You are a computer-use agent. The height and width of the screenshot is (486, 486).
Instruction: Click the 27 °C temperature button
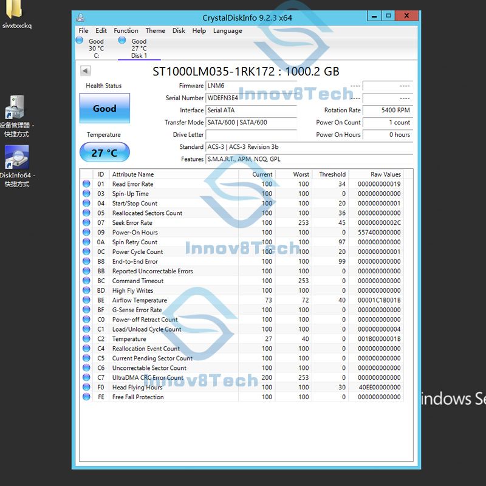tap(104, 152)
